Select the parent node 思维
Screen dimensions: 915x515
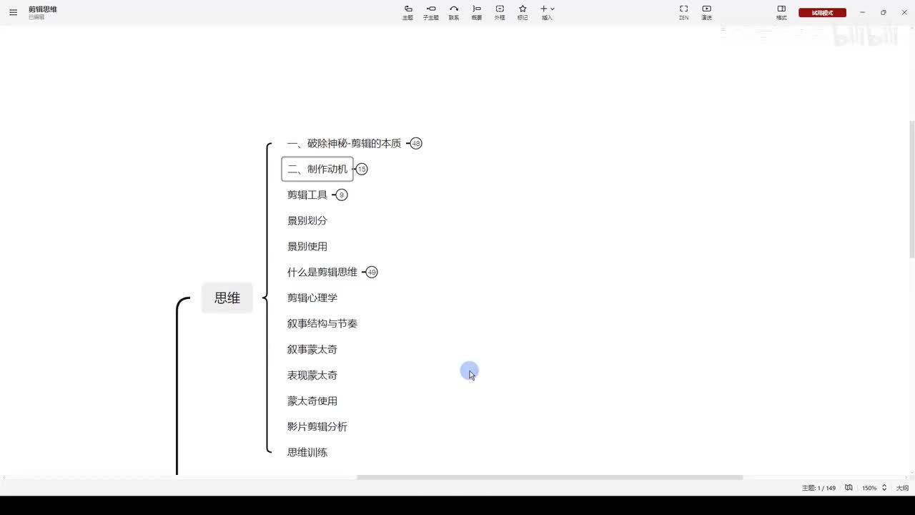227,298
